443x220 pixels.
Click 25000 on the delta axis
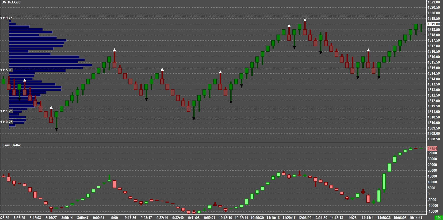pos(432,165)
